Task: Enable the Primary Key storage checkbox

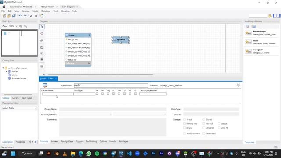Action: coord(184,124)
